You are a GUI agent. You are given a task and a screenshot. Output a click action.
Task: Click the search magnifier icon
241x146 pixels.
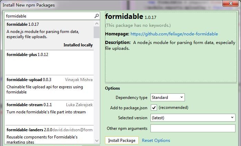96,16
